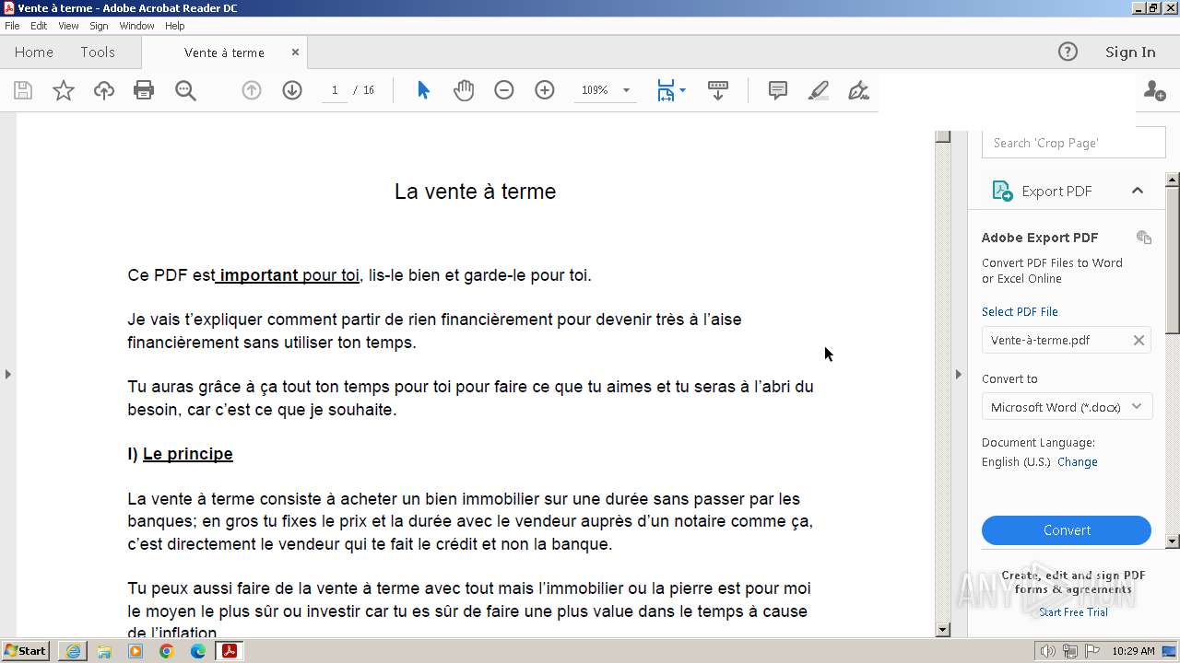Open the View menu
The height and width of the screenshot is (663, 1180).
point(68,26)
